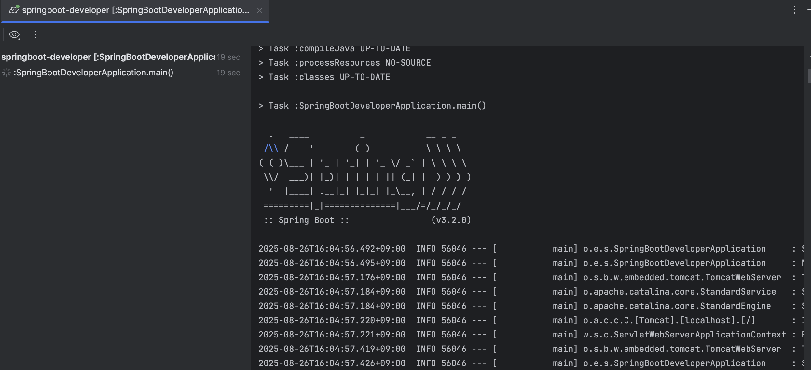
Task: Select the springboot-developer root node in the build tree
Action: tap(107, 57)
